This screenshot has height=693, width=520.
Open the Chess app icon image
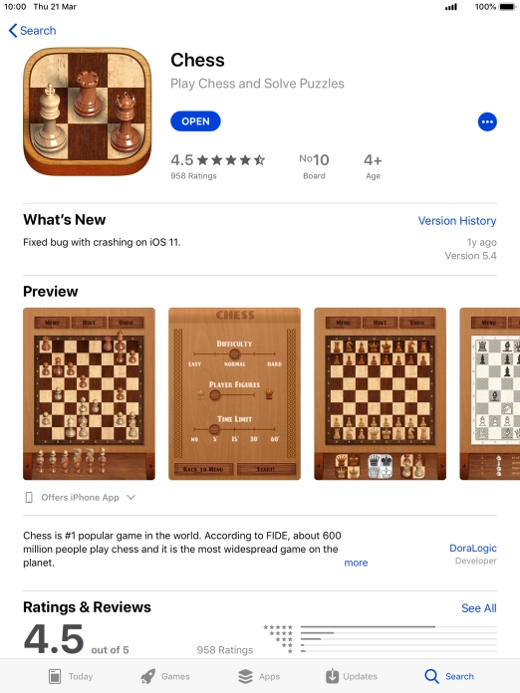88,112
